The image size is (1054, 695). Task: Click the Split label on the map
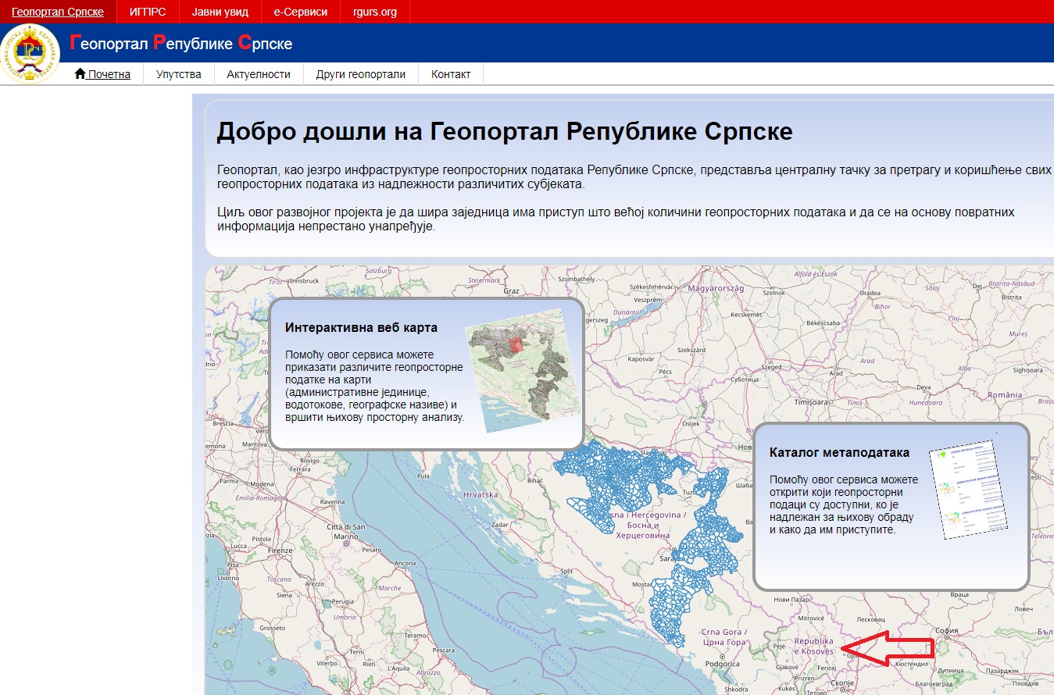[x=568, y=572]
